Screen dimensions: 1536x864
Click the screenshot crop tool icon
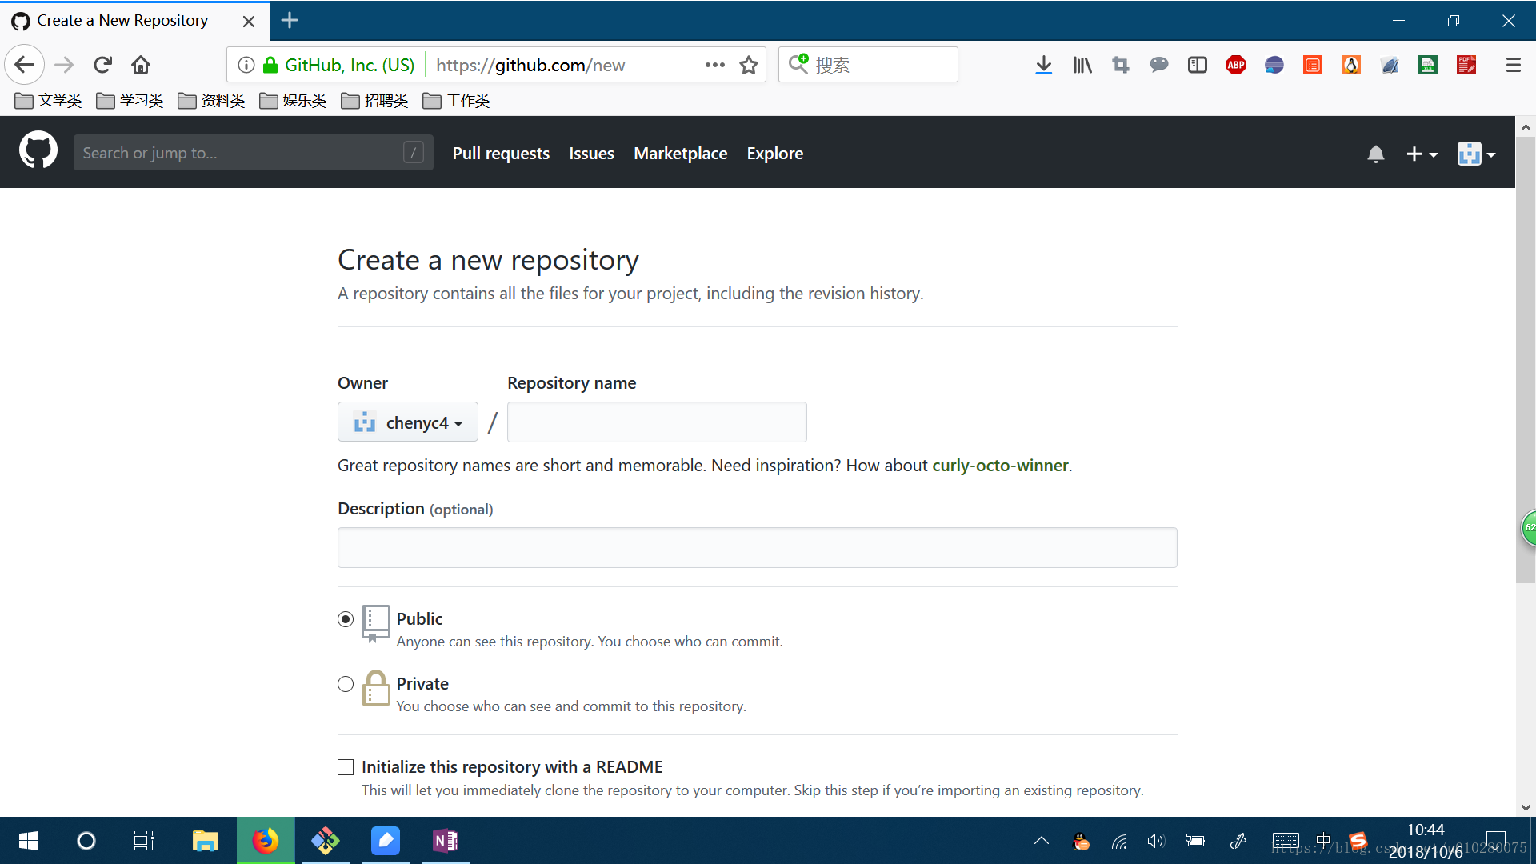click(1121, 65)
